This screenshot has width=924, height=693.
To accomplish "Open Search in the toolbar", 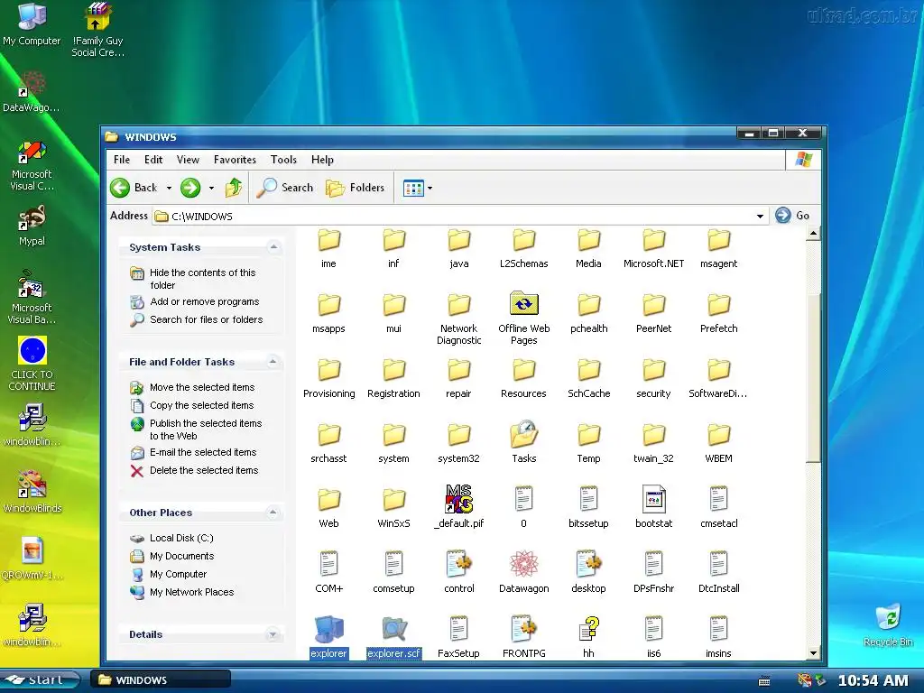I will tap(286, 188).
